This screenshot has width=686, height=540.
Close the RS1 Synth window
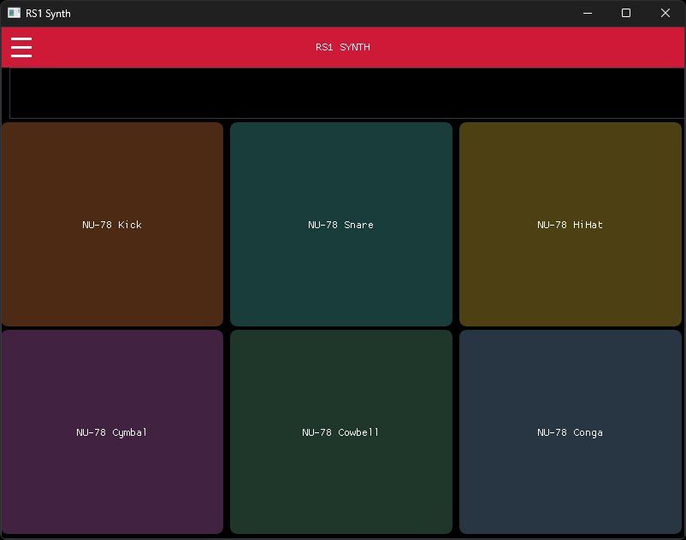click(x=665, y=13)
